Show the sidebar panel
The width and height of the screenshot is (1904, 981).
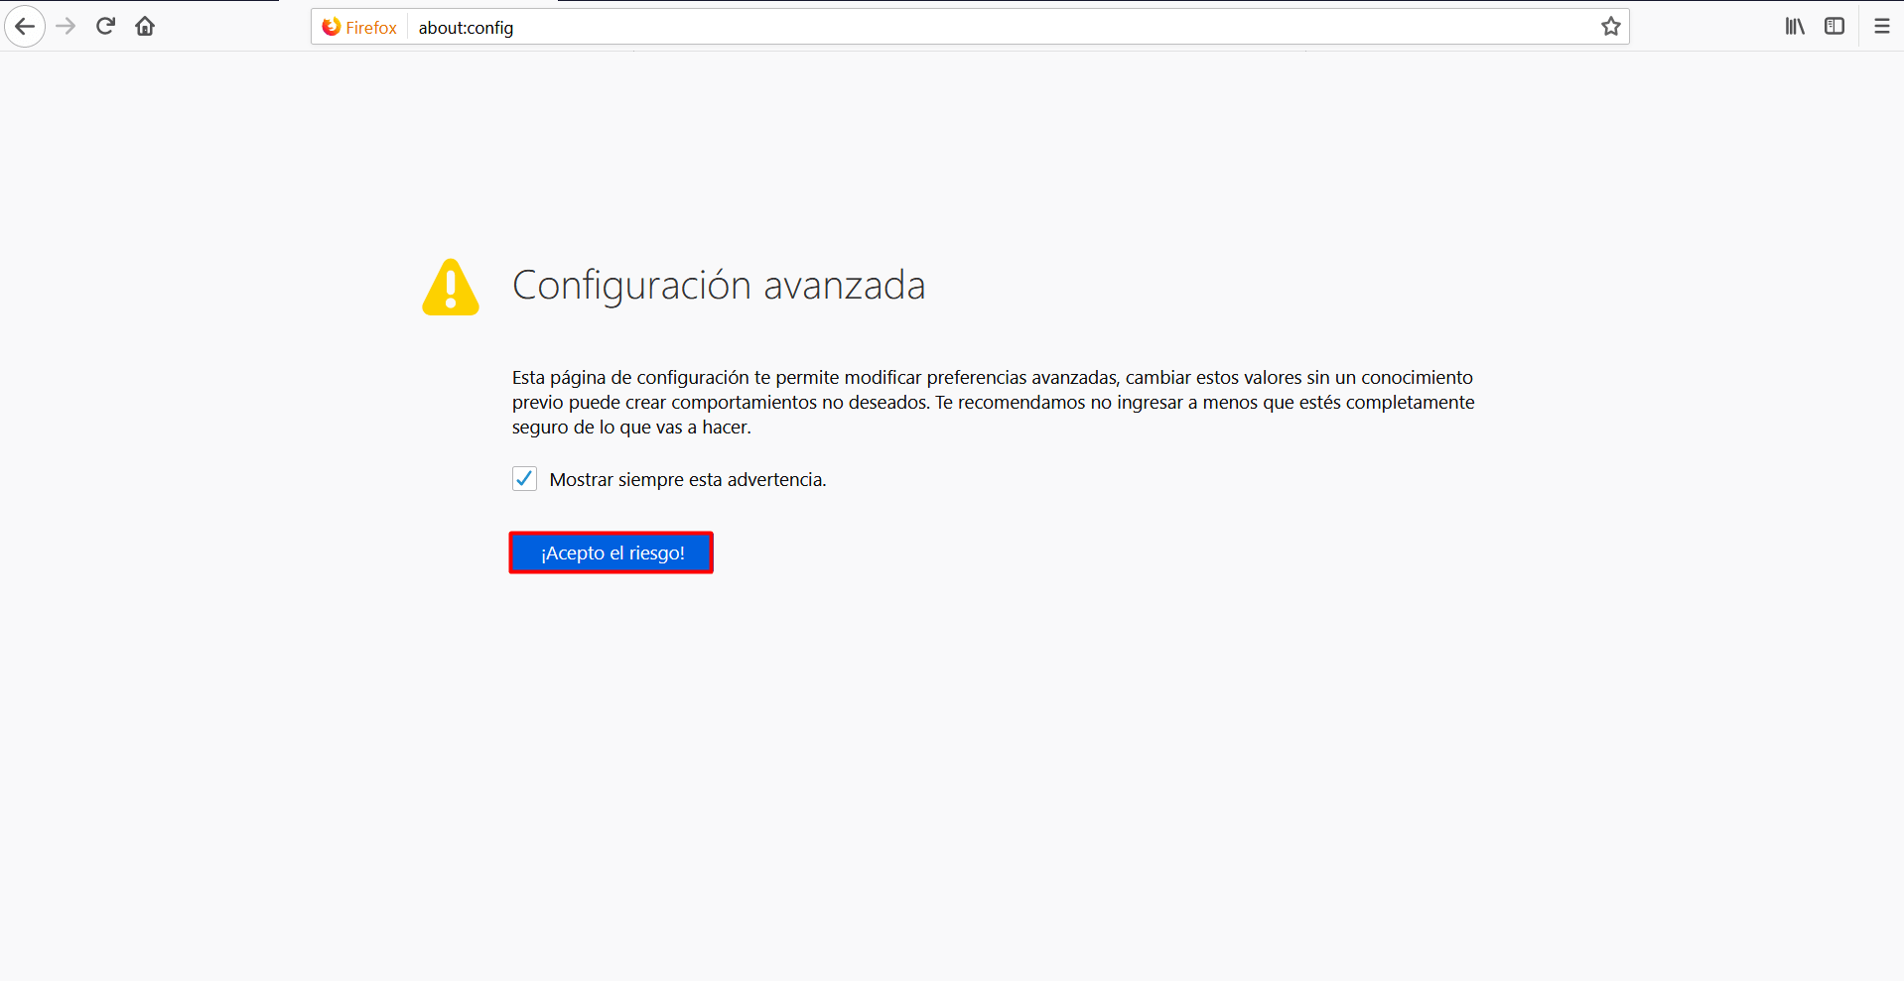[1834, 27]
